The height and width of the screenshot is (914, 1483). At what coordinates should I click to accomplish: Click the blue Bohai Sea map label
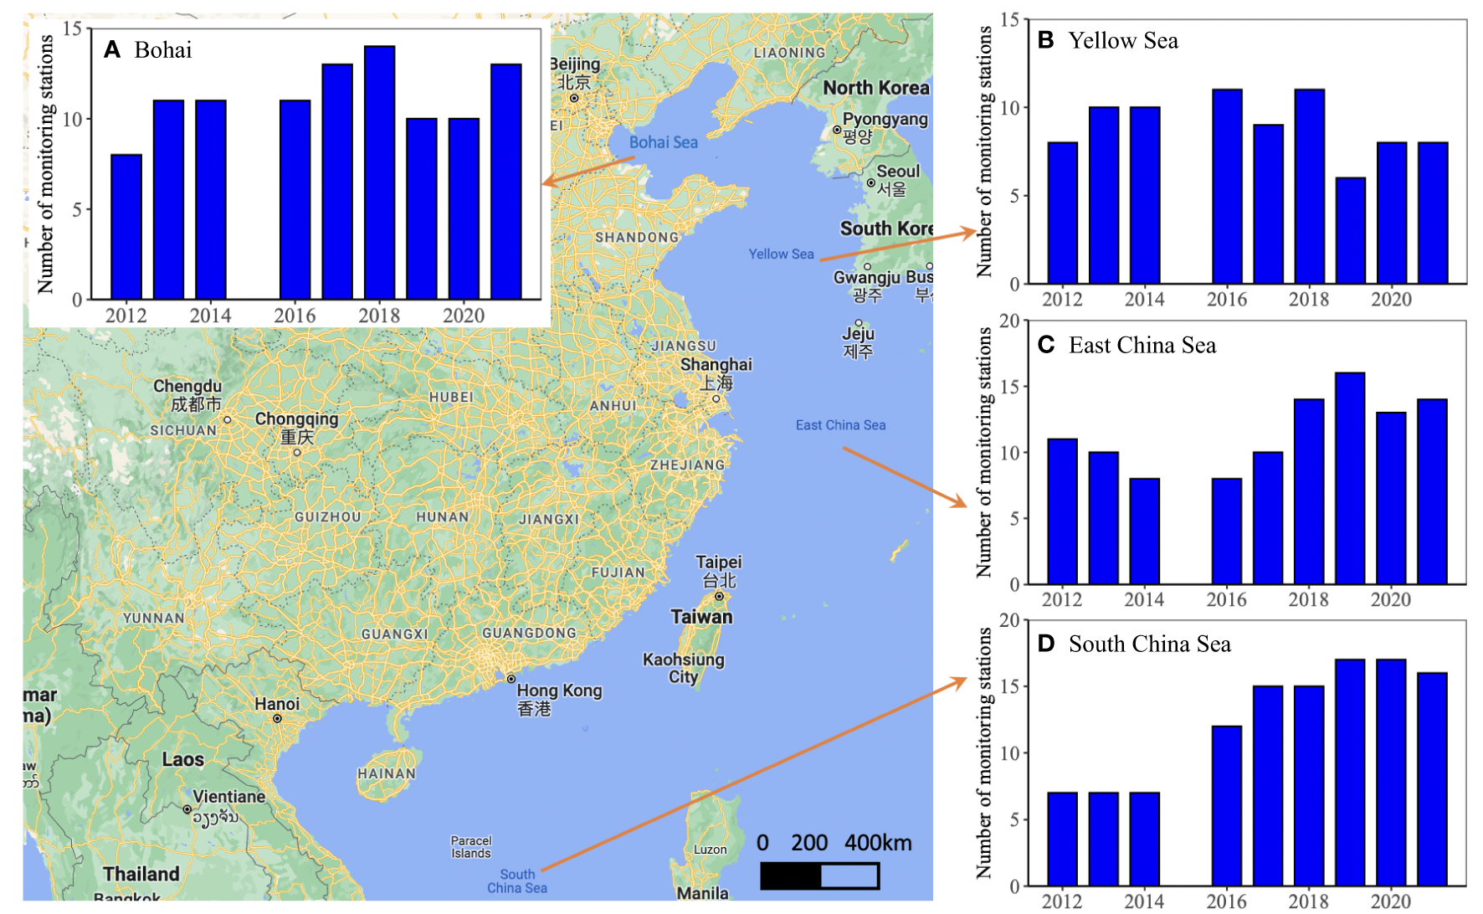tap(663, 142)
